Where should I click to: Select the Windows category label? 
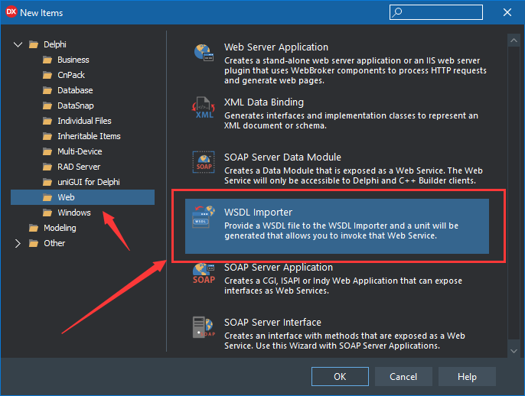click(x=74, y=213)
